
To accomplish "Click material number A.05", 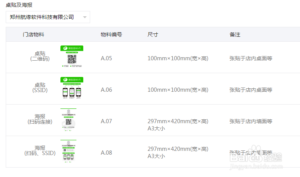I will tap(106, 58).
